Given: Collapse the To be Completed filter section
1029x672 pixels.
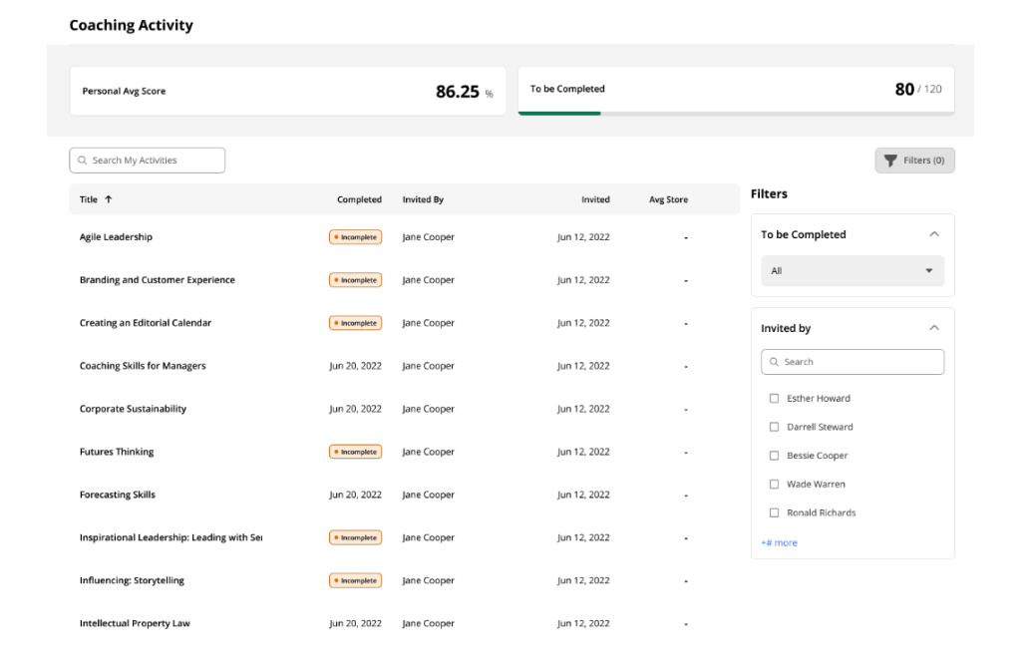Looking at the screenshot, I should click(x=934, y=234).
